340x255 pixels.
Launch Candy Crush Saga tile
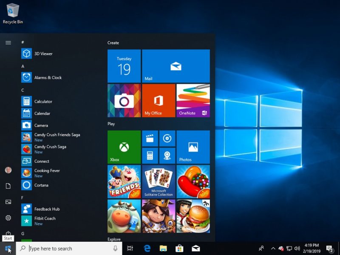[x=193, y=182]
